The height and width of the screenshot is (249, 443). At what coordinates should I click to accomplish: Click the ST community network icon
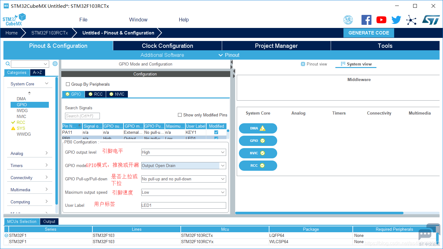pos(411,20)
